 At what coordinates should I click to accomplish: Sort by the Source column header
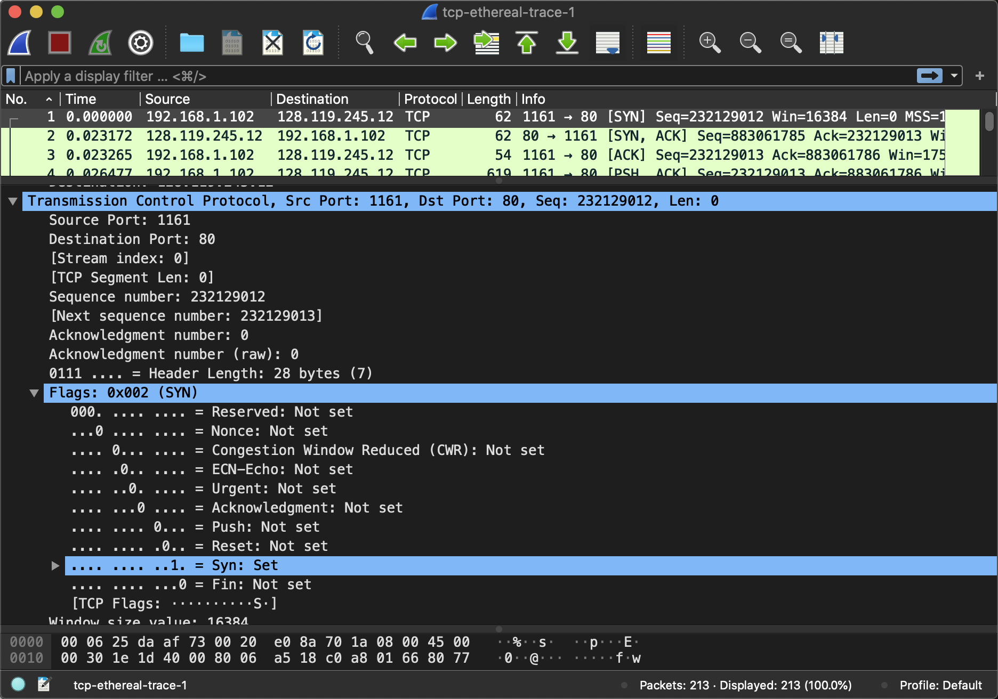tap(167, 99)
